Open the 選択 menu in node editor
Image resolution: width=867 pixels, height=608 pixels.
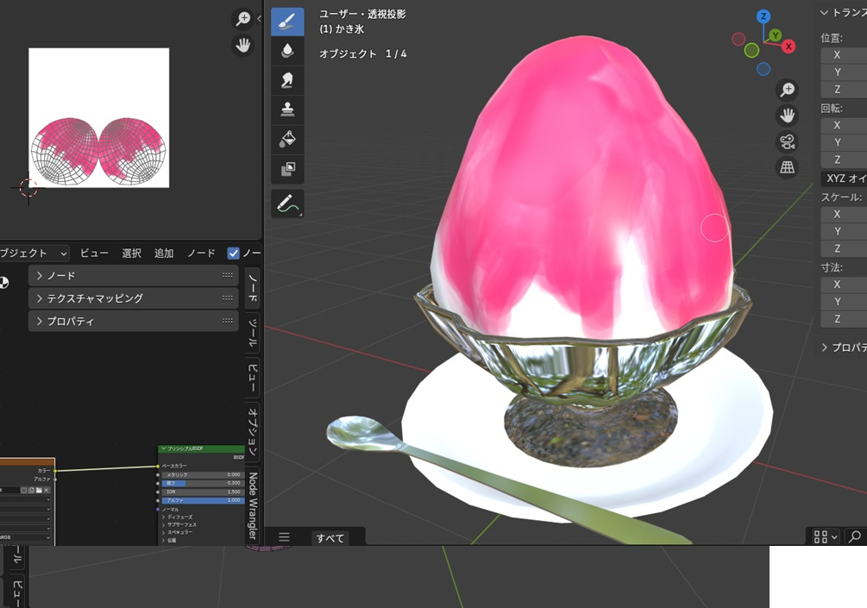(132, 254)
